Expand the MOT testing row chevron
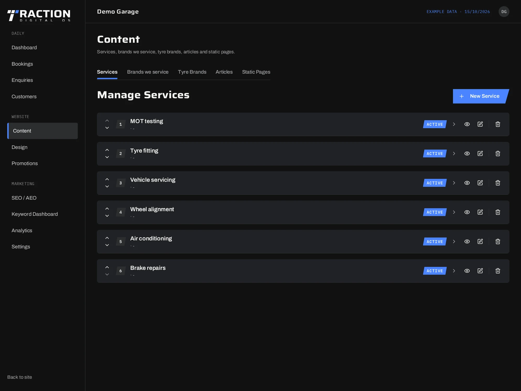This screenshot has height=391, width=521. [454, 124]
